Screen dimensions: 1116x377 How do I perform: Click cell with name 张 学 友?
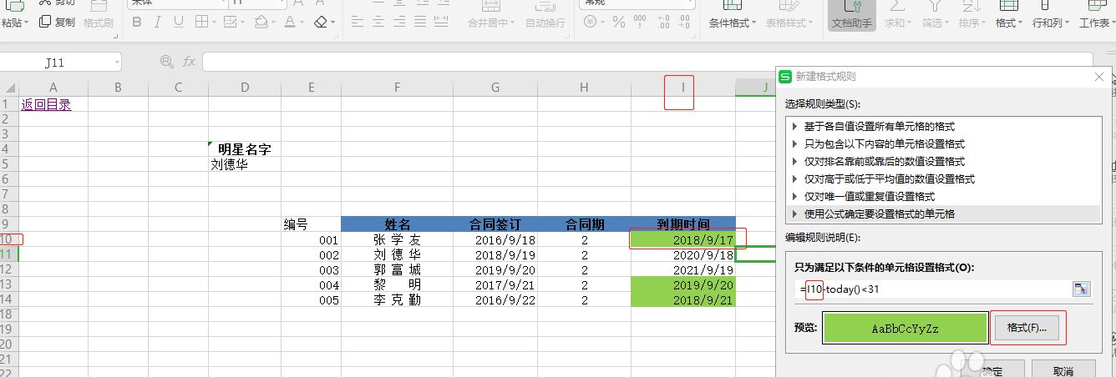(x=397, y=239)
